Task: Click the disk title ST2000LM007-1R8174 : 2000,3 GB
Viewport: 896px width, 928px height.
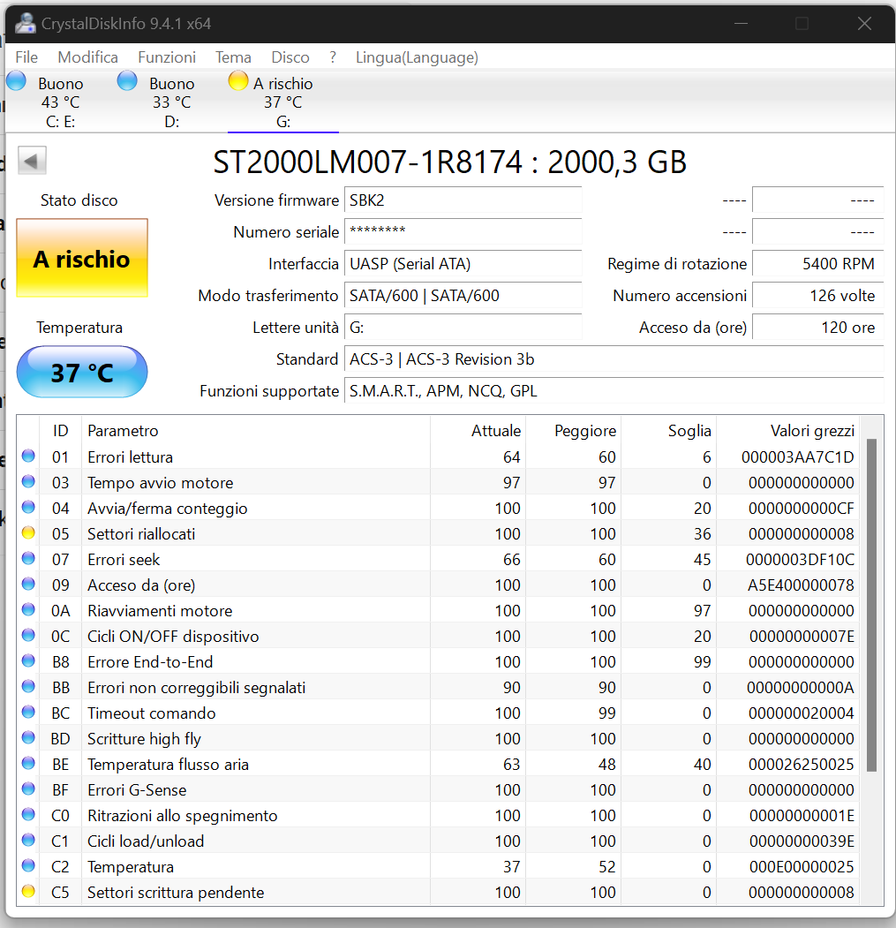Action: (450, 162)
